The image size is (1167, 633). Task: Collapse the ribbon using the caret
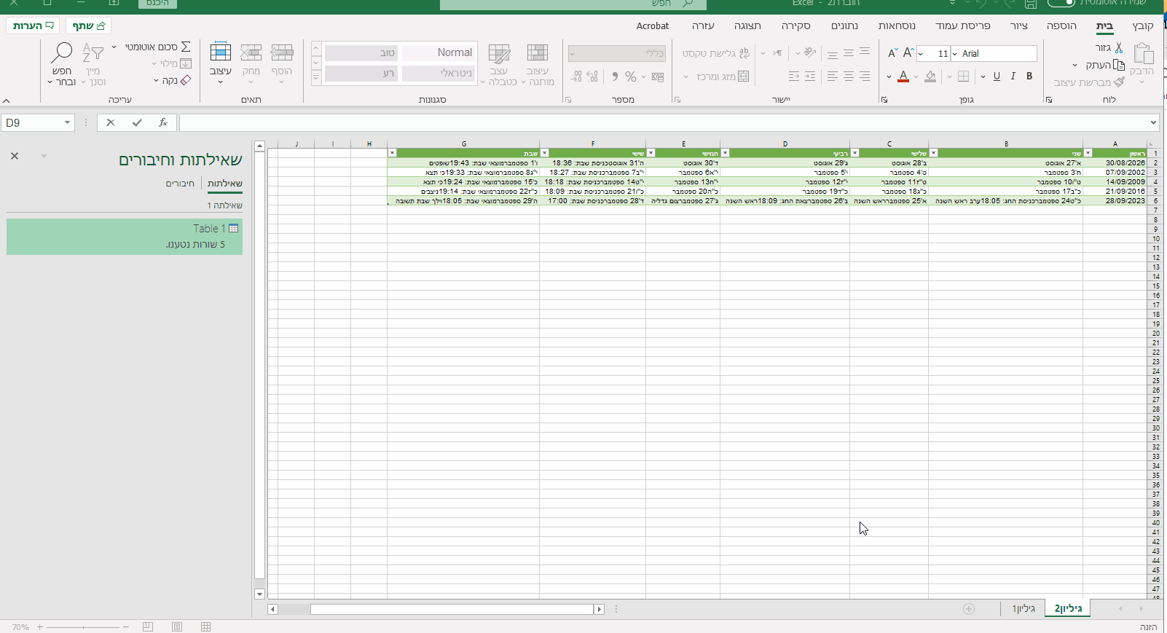pyautogui.click(x=7, y=101)
